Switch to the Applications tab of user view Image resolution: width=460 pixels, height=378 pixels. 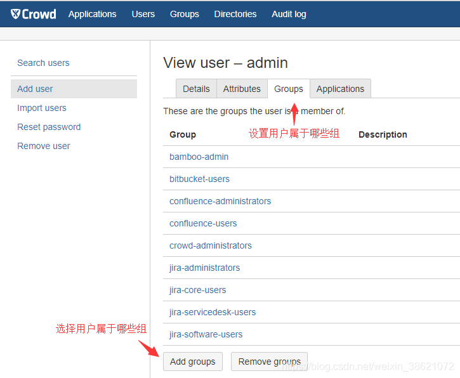(340, 89)
